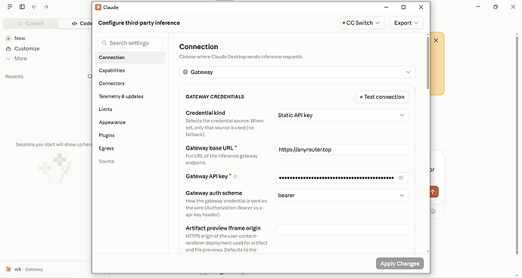Viewport: 522px width, 278px height.
Task: Open the CC Switch dropdown
Action: click(362, 23)
